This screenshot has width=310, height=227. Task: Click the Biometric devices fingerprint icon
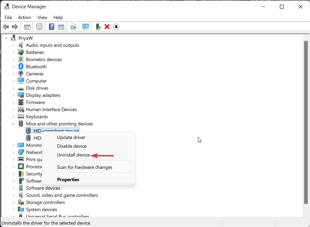[x=21, y=59]
